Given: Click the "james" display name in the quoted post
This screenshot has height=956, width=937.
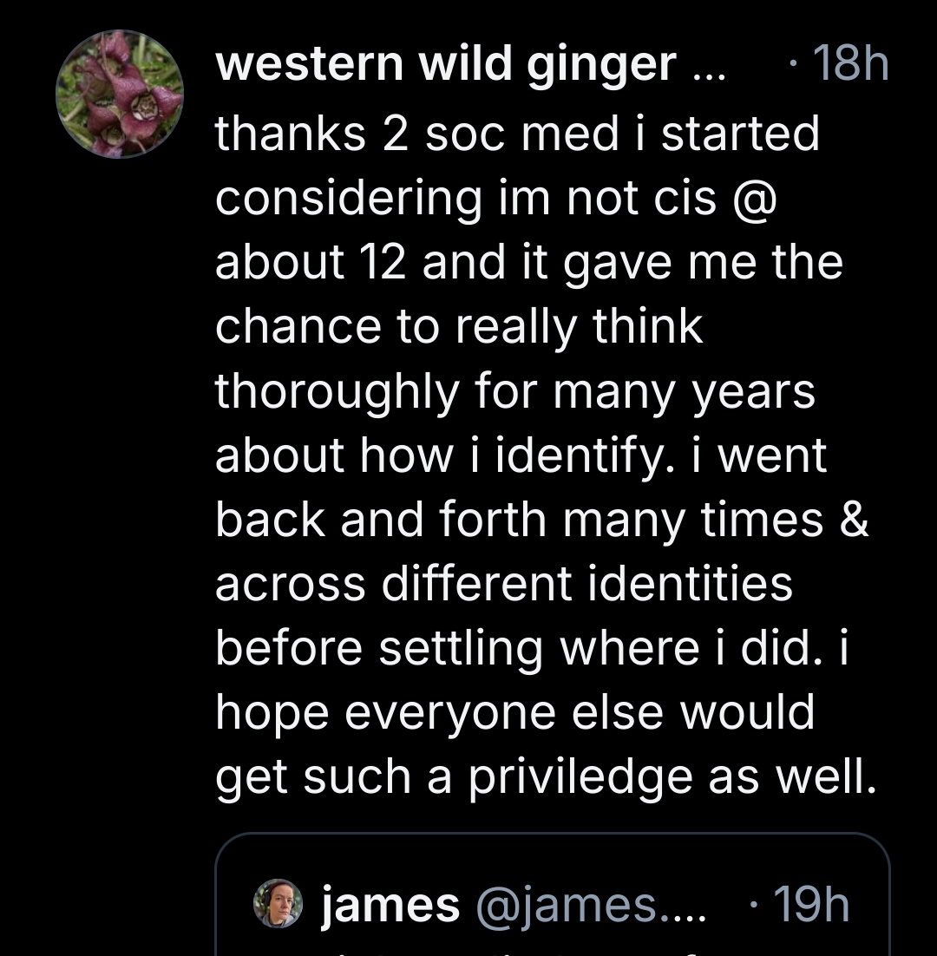Looking at the screenshot, I should pyautogui.click(x=390, y=905).
